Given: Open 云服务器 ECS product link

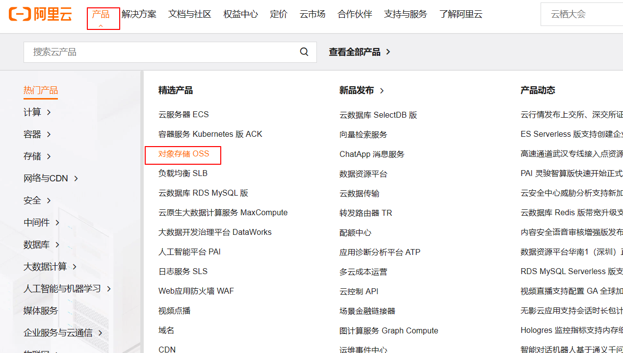Looking at the screenshot, I should (183, 115).
